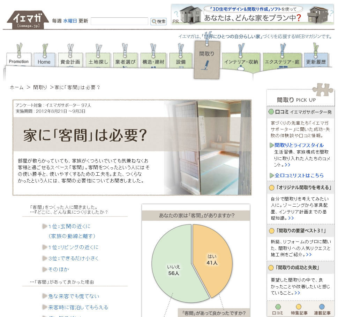The image size is (338, 317).
Task: Click the 間取り PICK UP sidebar title
Action: click(x=296, y=100)
